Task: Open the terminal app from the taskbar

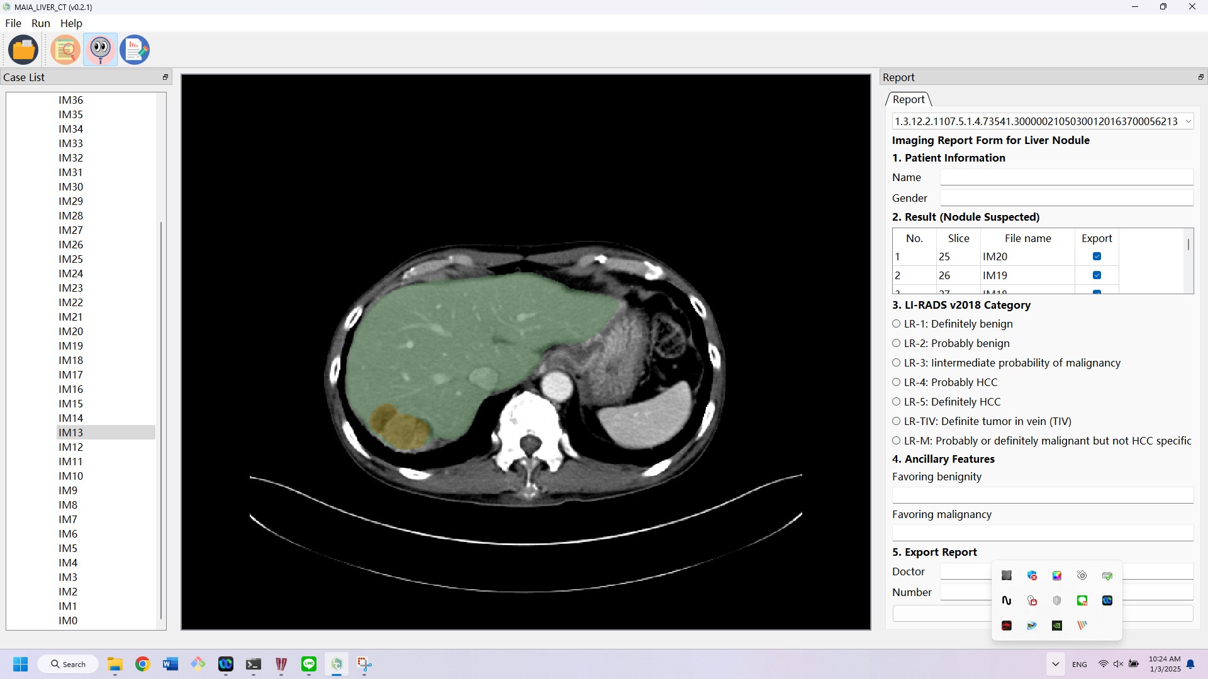Action: pyautogui.click(x=254, y=664)
